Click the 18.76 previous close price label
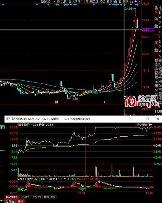Image resolution: width=162 pixels, height=203 pixels. (x=13, y=145)
